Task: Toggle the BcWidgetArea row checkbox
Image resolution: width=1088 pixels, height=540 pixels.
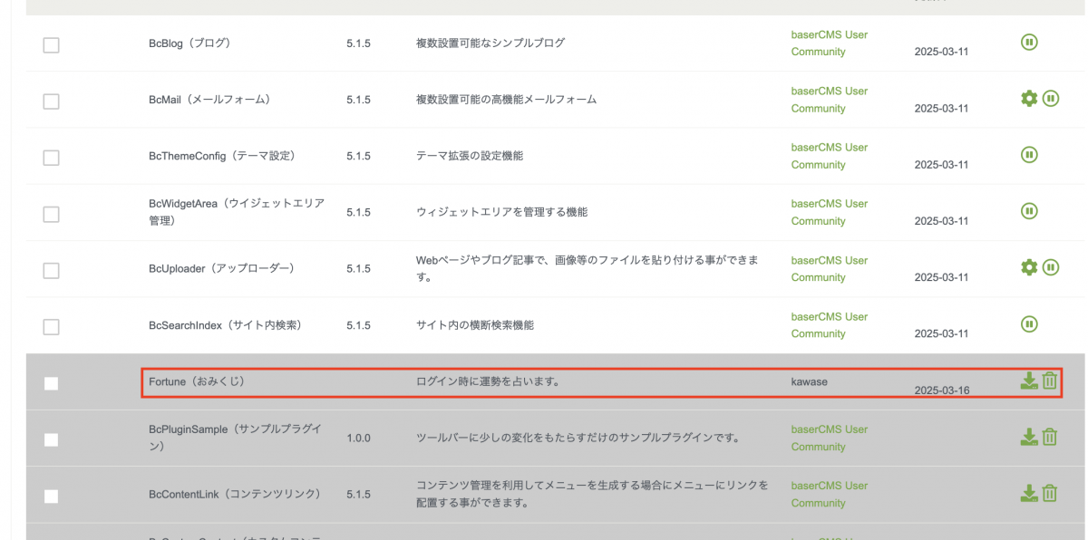Action: [x=51, y=214]
